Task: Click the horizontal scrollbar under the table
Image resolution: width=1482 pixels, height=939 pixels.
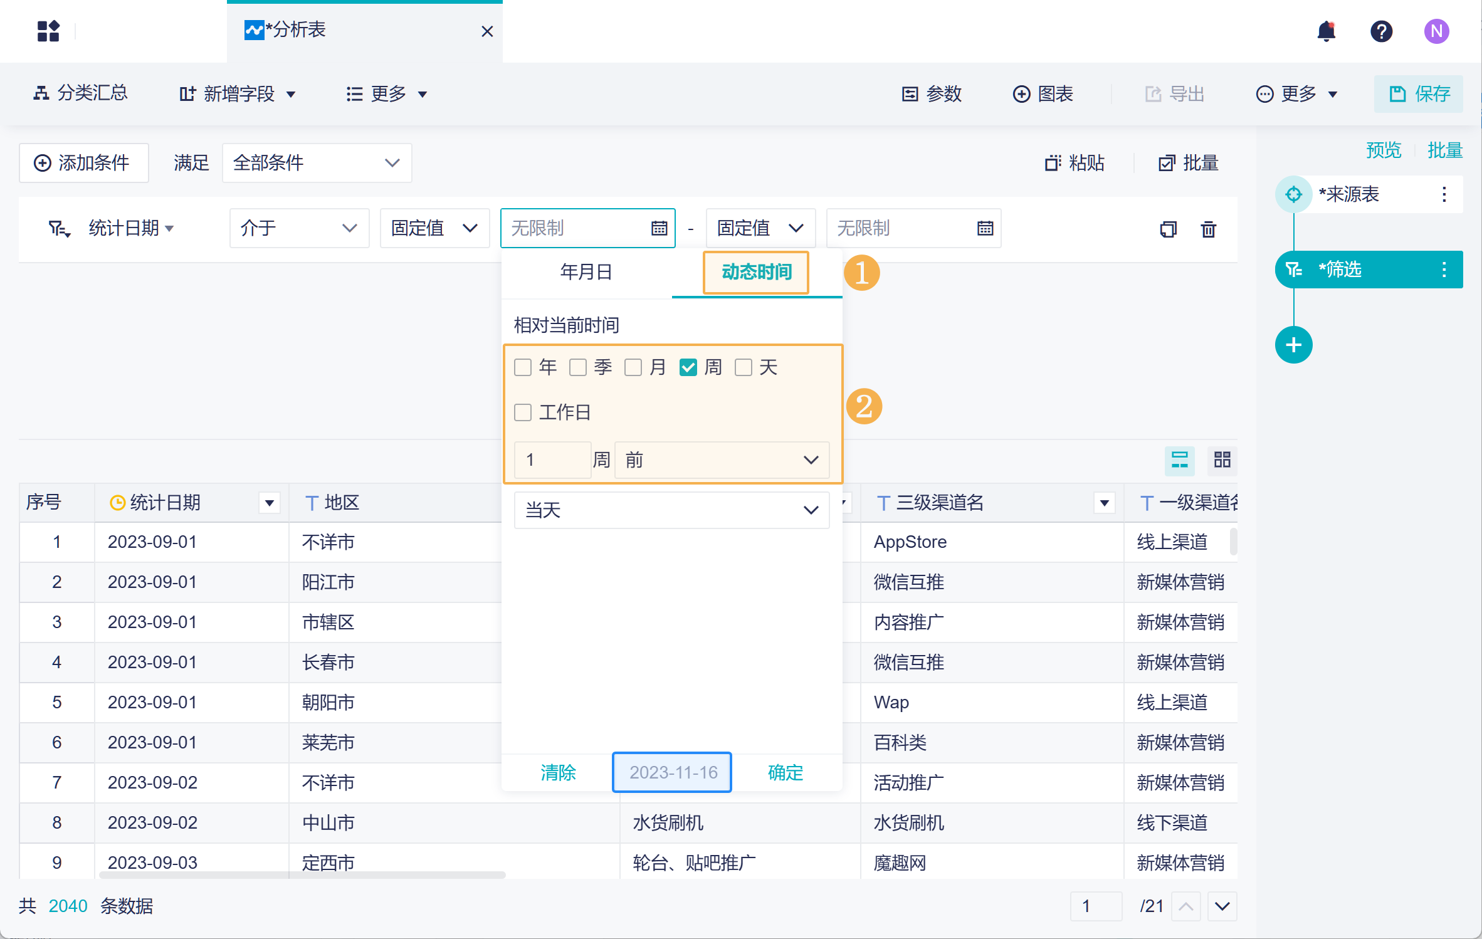Action: tap(301, 874)
